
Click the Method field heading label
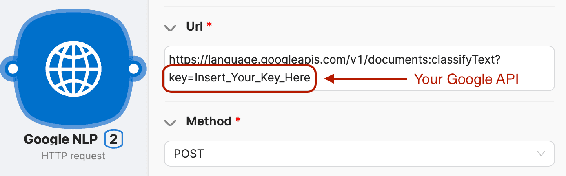click(x=209, y=121)
